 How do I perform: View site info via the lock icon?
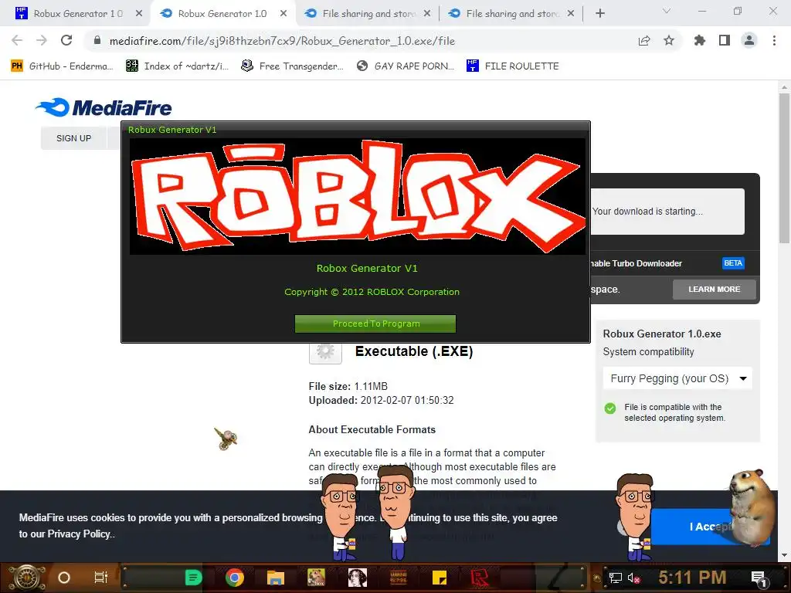97,40
